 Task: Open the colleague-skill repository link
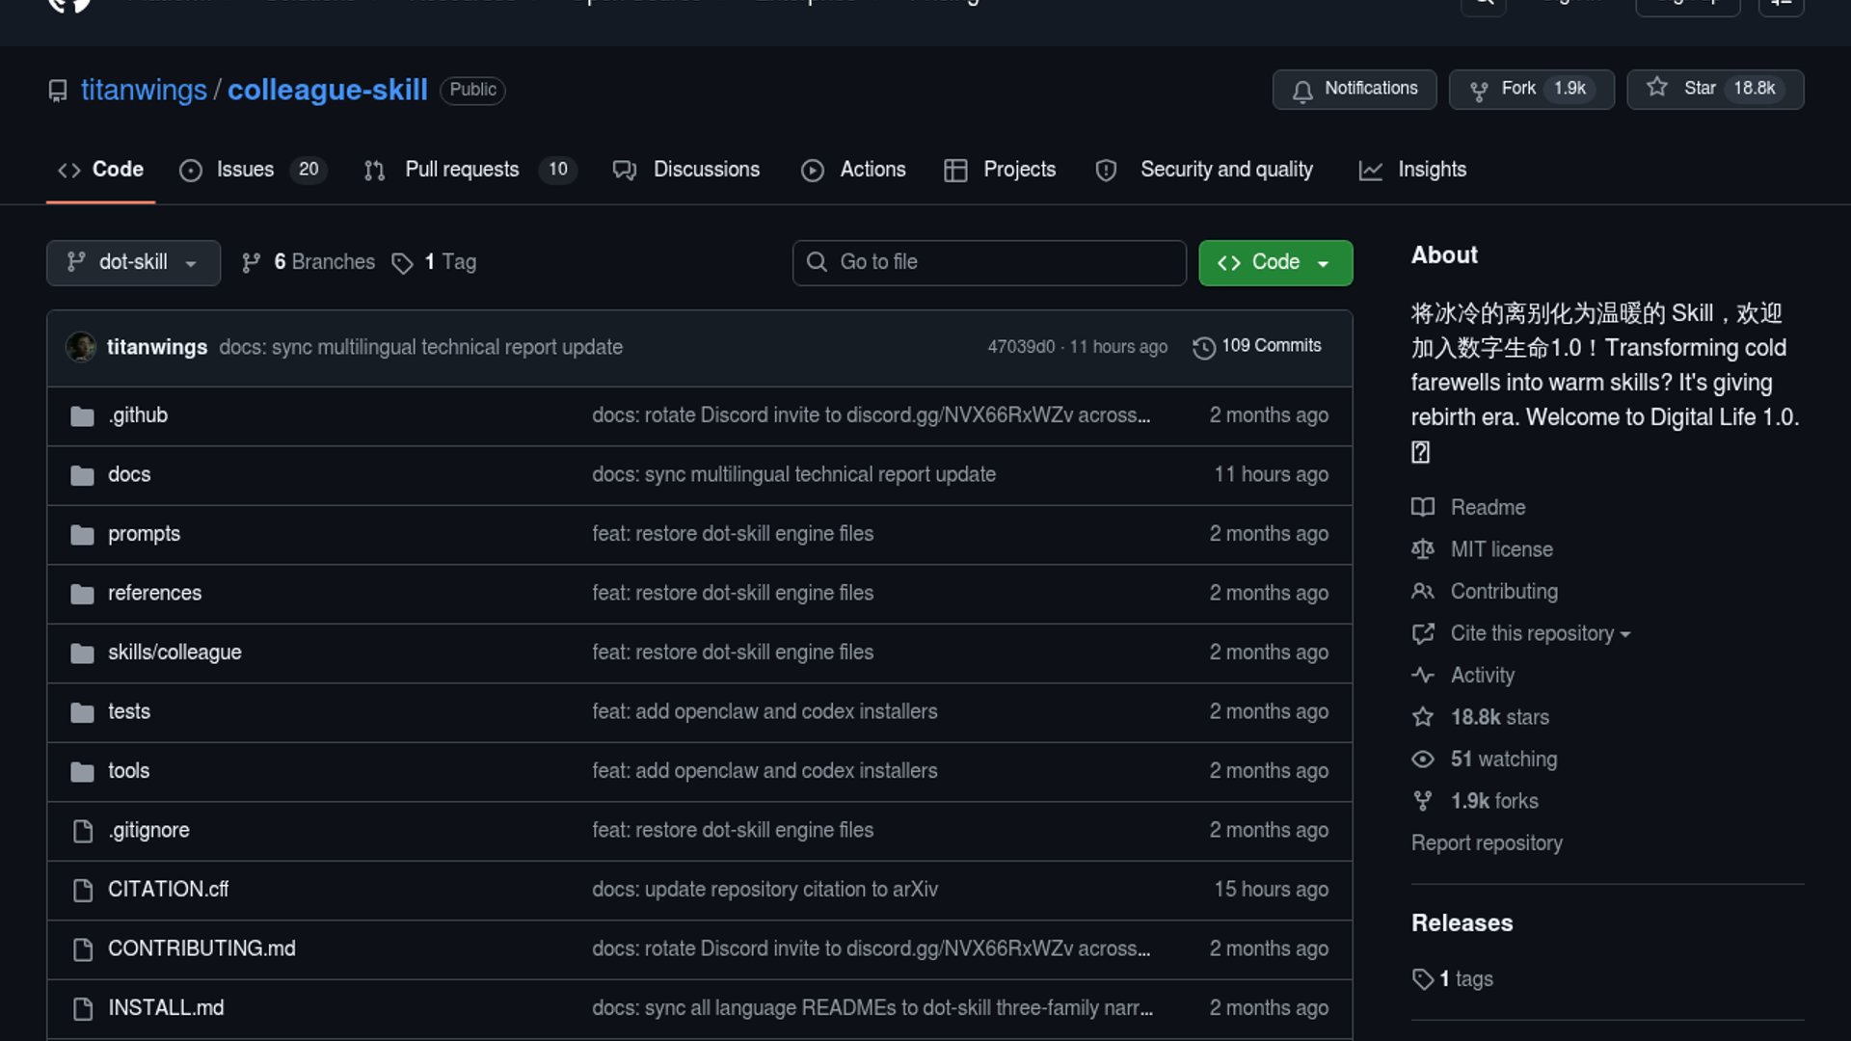coord(328,90)
